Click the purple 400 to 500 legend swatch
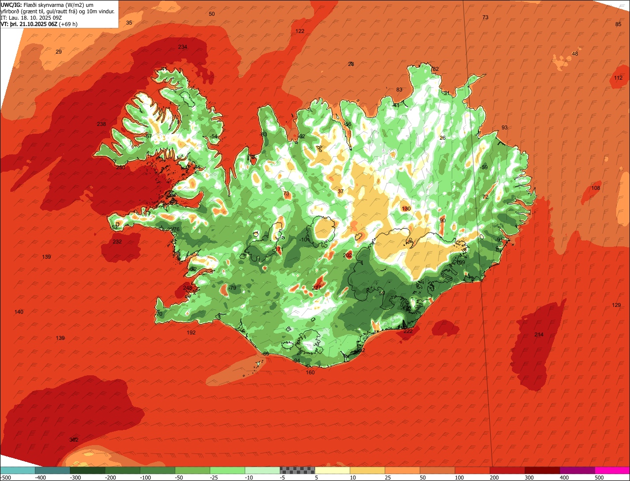Viewport: 630px width, 481px height. 577,470
